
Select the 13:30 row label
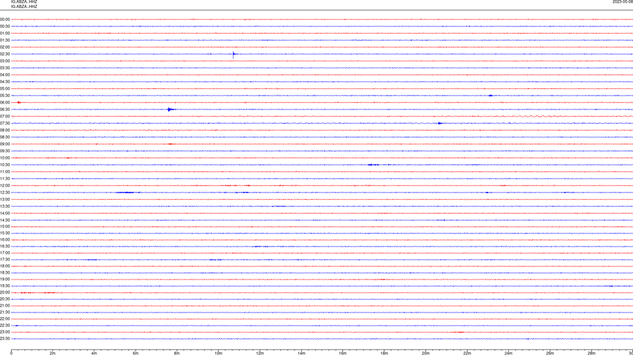(x=5, y=206)
